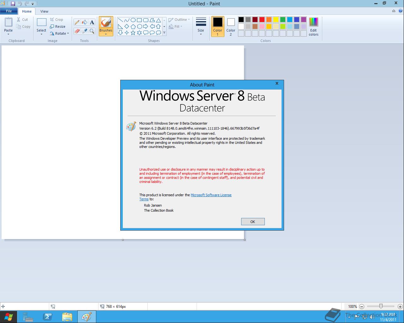404x323 pixels.
Task: Minimize the ribbon with the chevron
Action: tap(394, 11)
